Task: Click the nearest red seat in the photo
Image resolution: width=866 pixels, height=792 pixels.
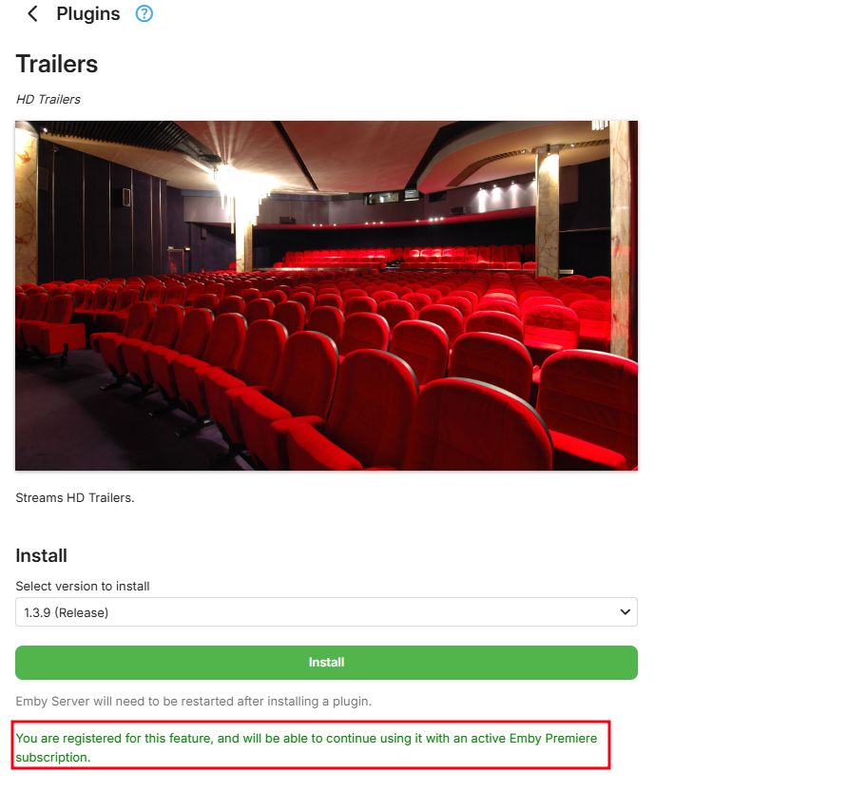Action: 480,425
